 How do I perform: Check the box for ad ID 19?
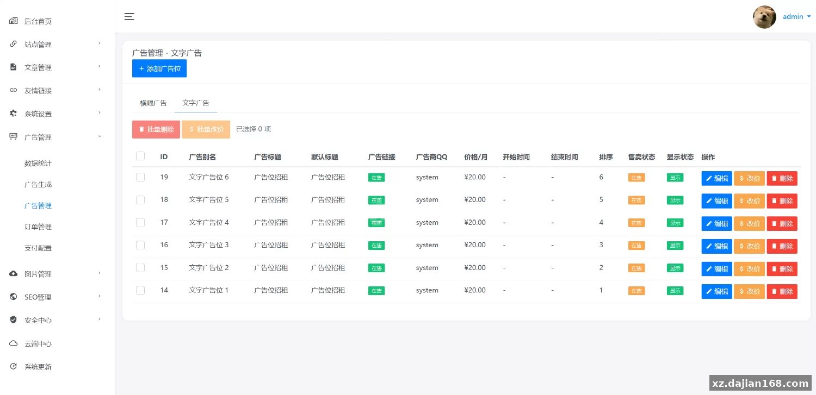tap(140, 177)
